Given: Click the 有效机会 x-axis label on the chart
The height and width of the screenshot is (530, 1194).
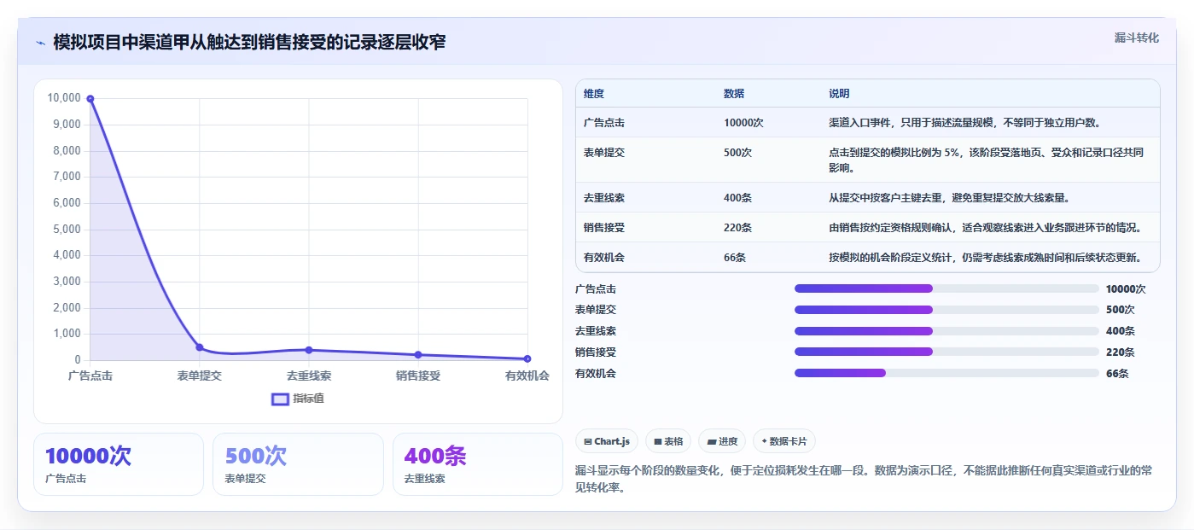Looking at the screenshot, I should [x=527, y=376].
